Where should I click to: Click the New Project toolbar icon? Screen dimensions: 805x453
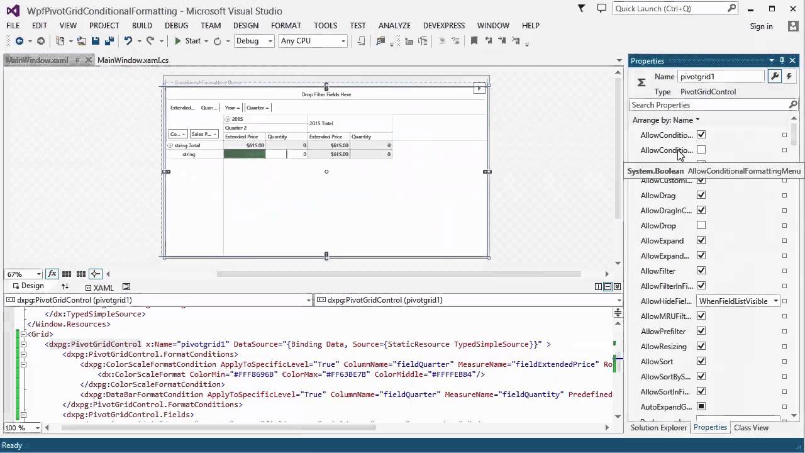(60, 41)
